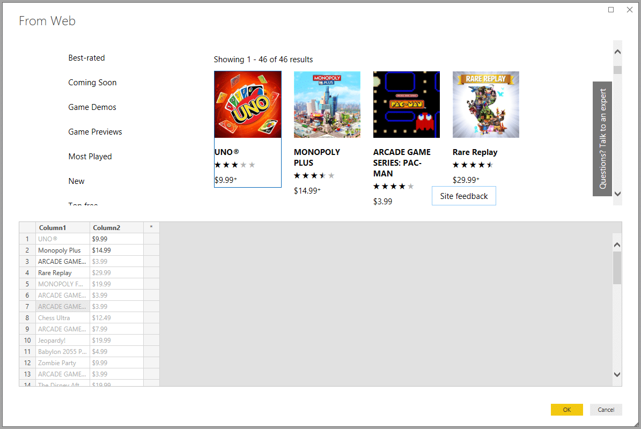Open the New games category
The height and width of the screenshot is (429, 641).
(x=76, y=181)
